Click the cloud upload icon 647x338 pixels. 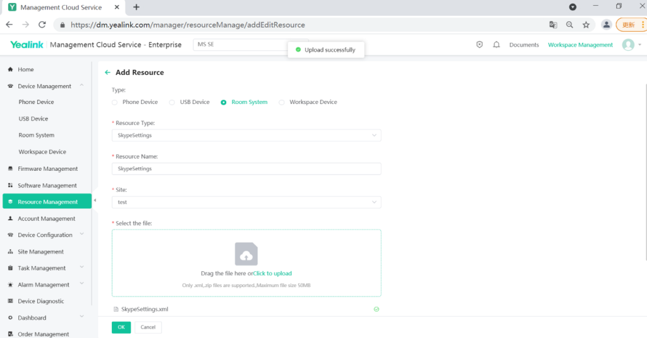pyautogui.click(x=246, y=254)
